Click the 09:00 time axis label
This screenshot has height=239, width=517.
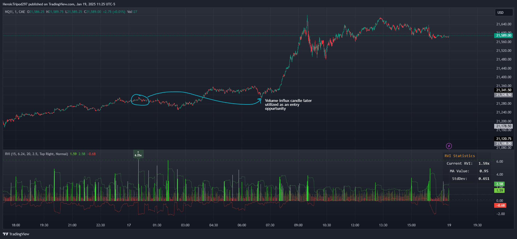pyautogui.click(x=298, y=225)
